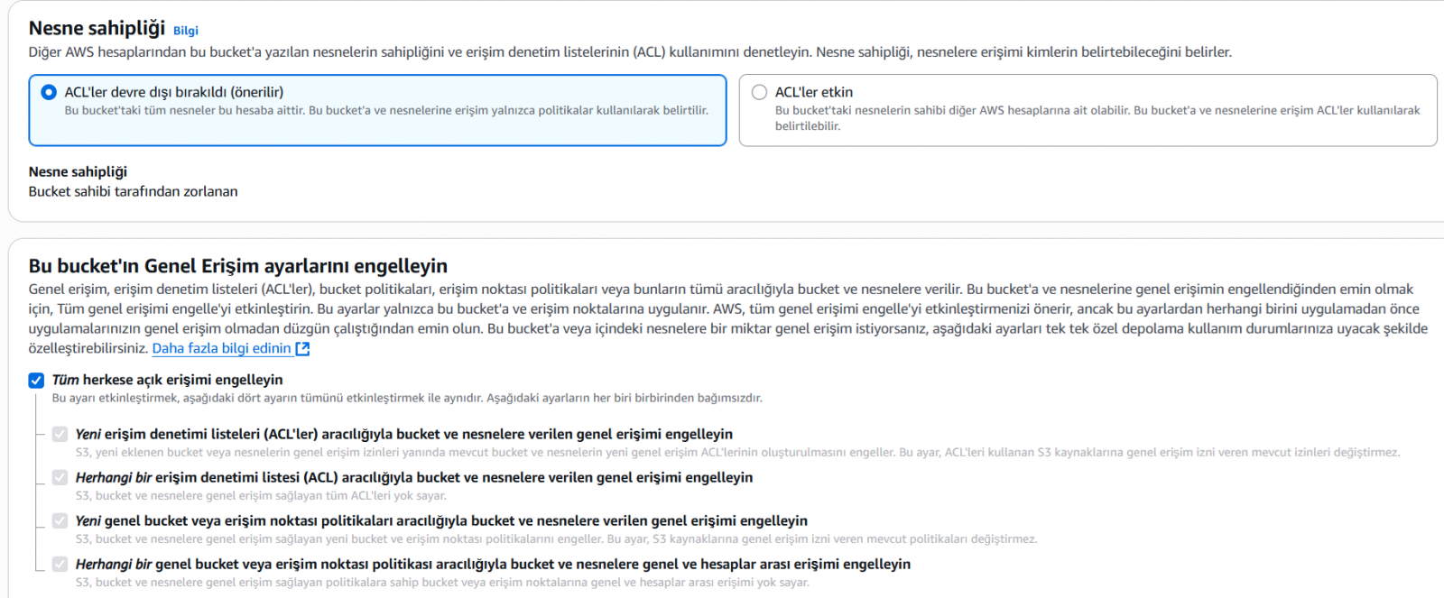Toggle the "Herhangi bir genel bucket" hesaplar arası checkbox
This screenshot has height=598, width=1444.
pyautogui.click(x=60, y=564)
